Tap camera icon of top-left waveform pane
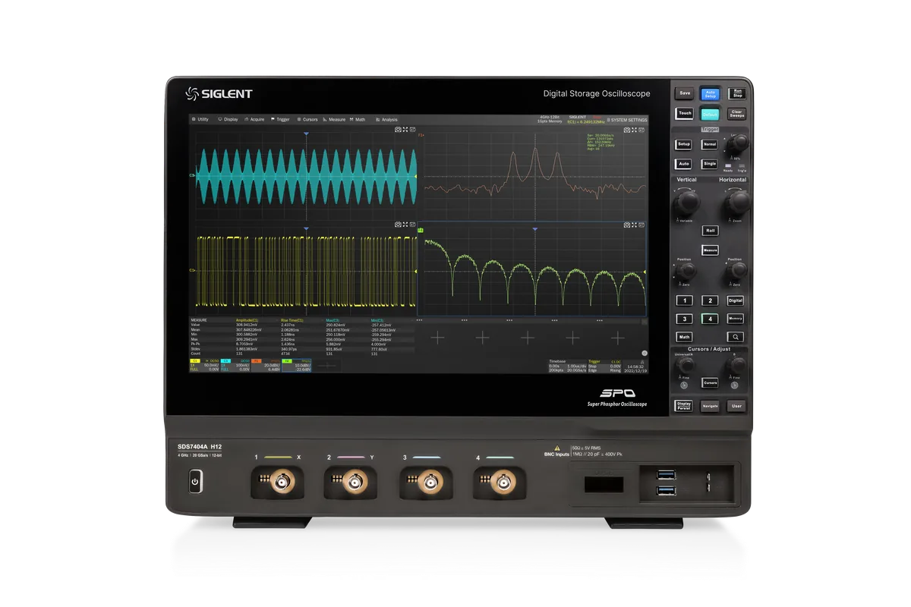Viewport: 911px width, 607px height. point(398,130)
